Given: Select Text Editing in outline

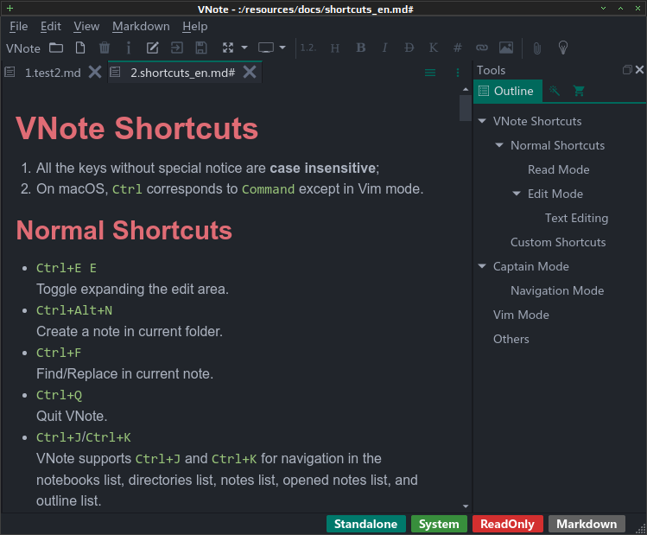Looking at the screenshot, I should point(576,218).
